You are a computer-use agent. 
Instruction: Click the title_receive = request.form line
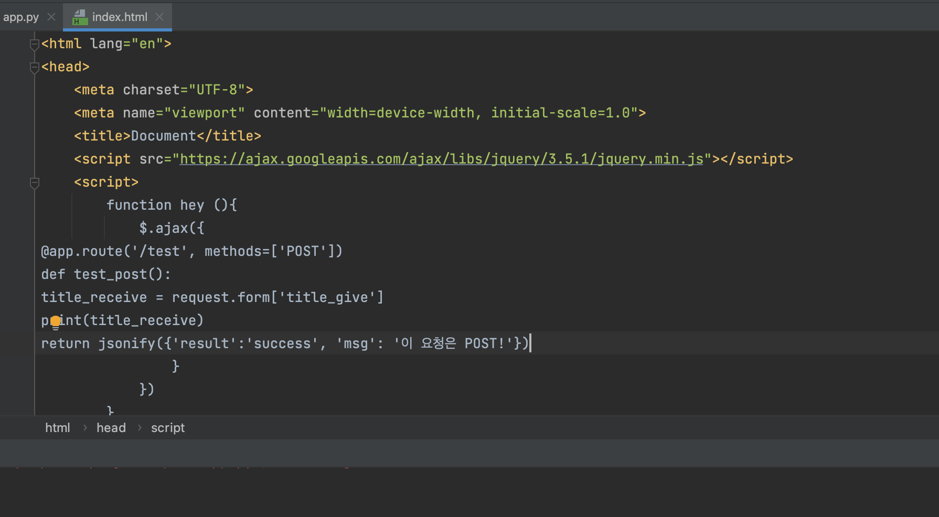[212, 297]
